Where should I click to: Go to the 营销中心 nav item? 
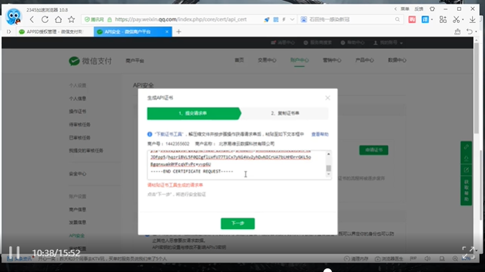[x=332, y=60]
